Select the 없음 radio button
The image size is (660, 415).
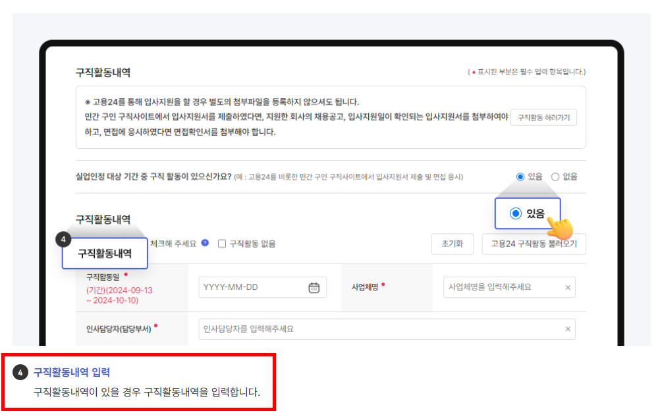click(x=555, y=177)
